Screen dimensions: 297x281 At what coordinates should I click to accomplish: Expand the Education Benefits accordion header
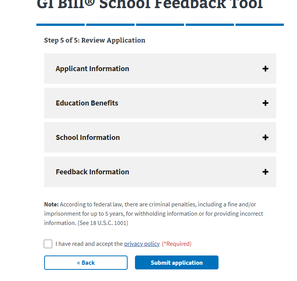click(87, 103)
